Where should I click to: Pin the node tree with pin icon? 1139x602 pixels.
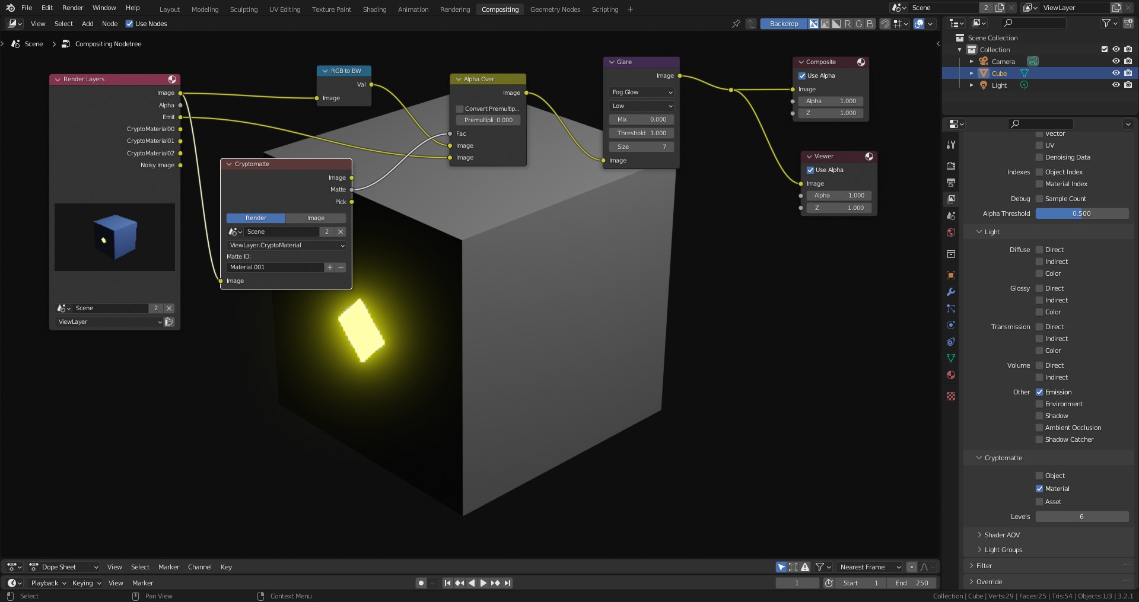[x=736, y=24]
